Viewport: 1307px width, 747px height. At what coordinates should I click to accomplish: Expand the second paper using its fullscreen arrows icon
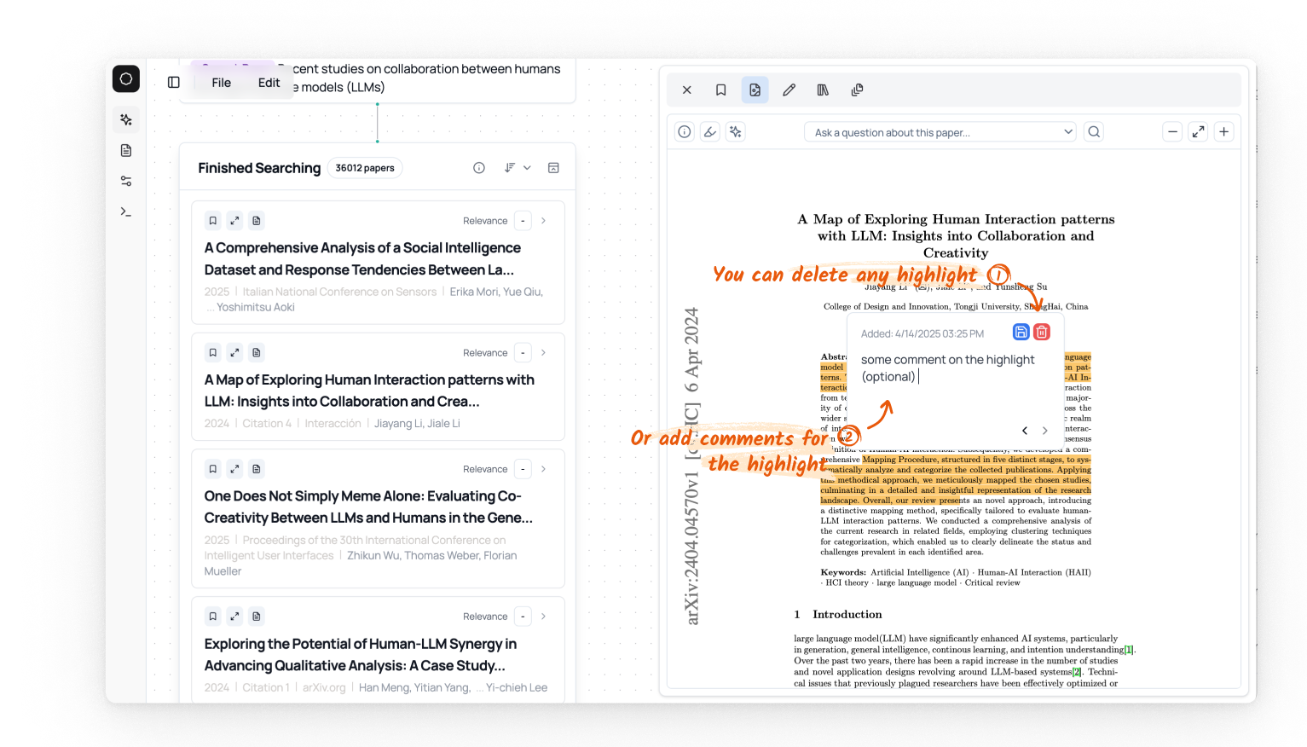coord(234,352)
